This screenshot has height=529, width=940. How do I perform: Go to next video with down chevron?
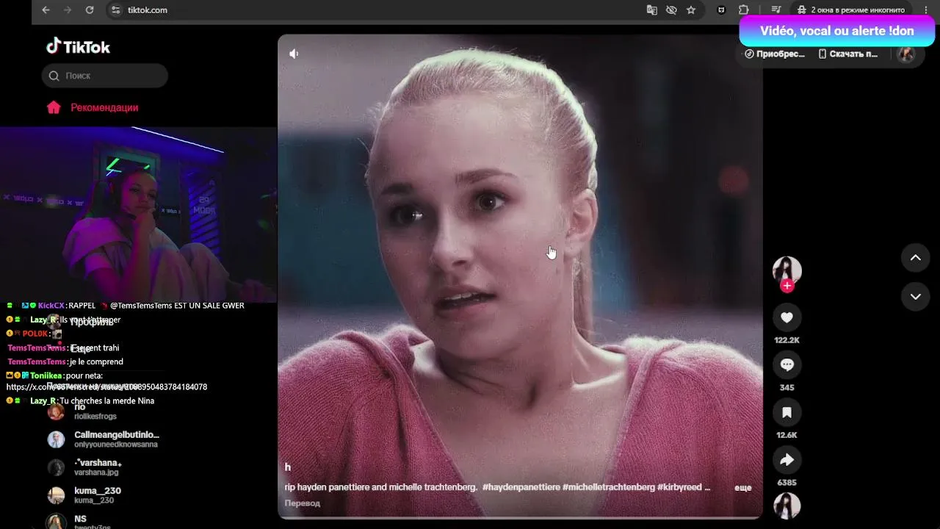(x=916, y=297)
